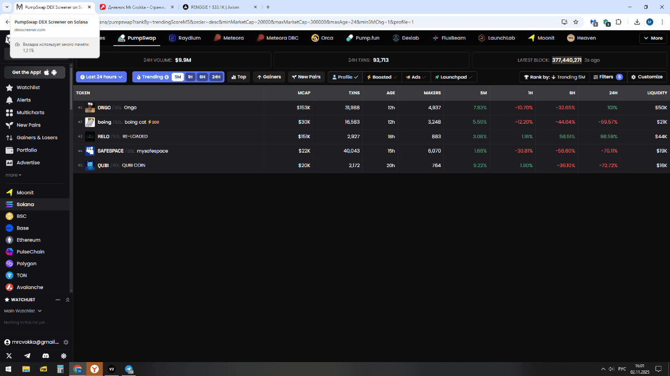
Task: Open the Discord link icon in sidebar
Action: coord(46,356)
